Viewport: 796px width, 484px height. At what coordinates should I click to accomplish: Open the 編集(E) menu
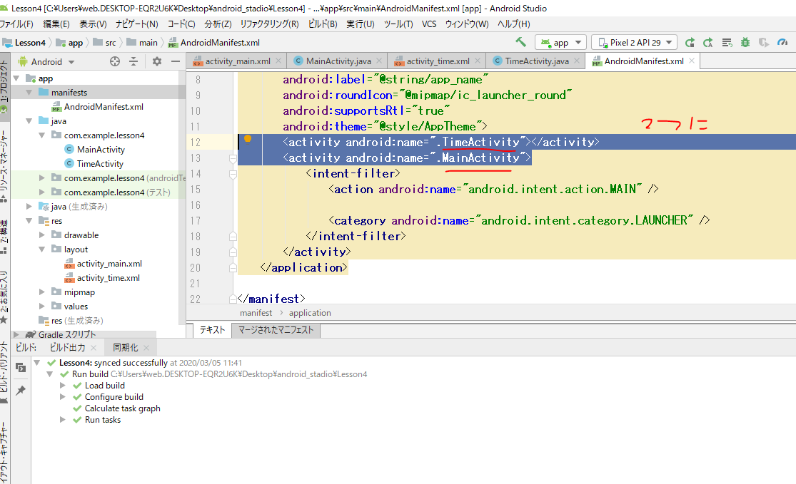pyautogui.click(x=56, y=24)
